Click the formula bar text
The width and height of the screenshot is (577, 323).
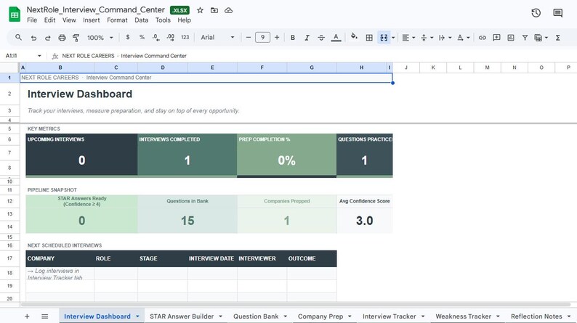[124, 56]
